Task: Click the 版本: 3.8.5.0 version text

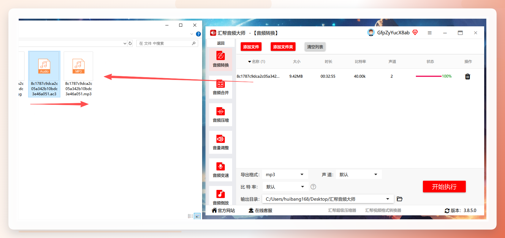Action: (x=463, y=210)
